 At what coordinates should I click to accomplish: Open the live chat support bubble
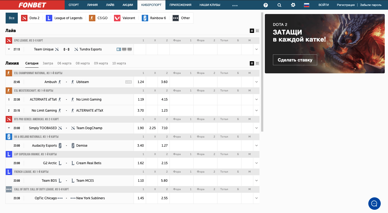(x=374, y=204)
